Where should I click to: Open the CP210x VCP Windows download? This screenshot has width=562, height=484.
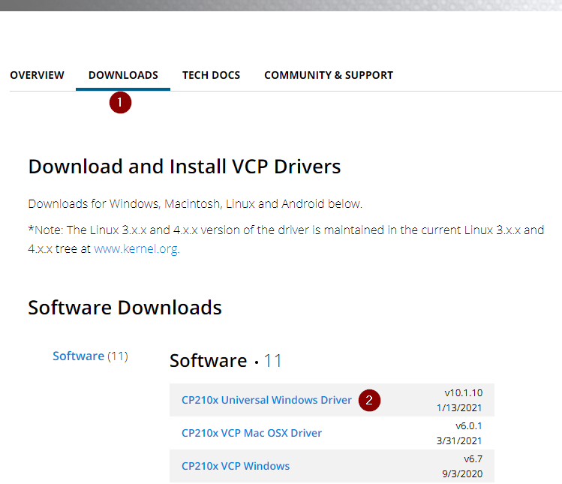(x=236, y=466)
